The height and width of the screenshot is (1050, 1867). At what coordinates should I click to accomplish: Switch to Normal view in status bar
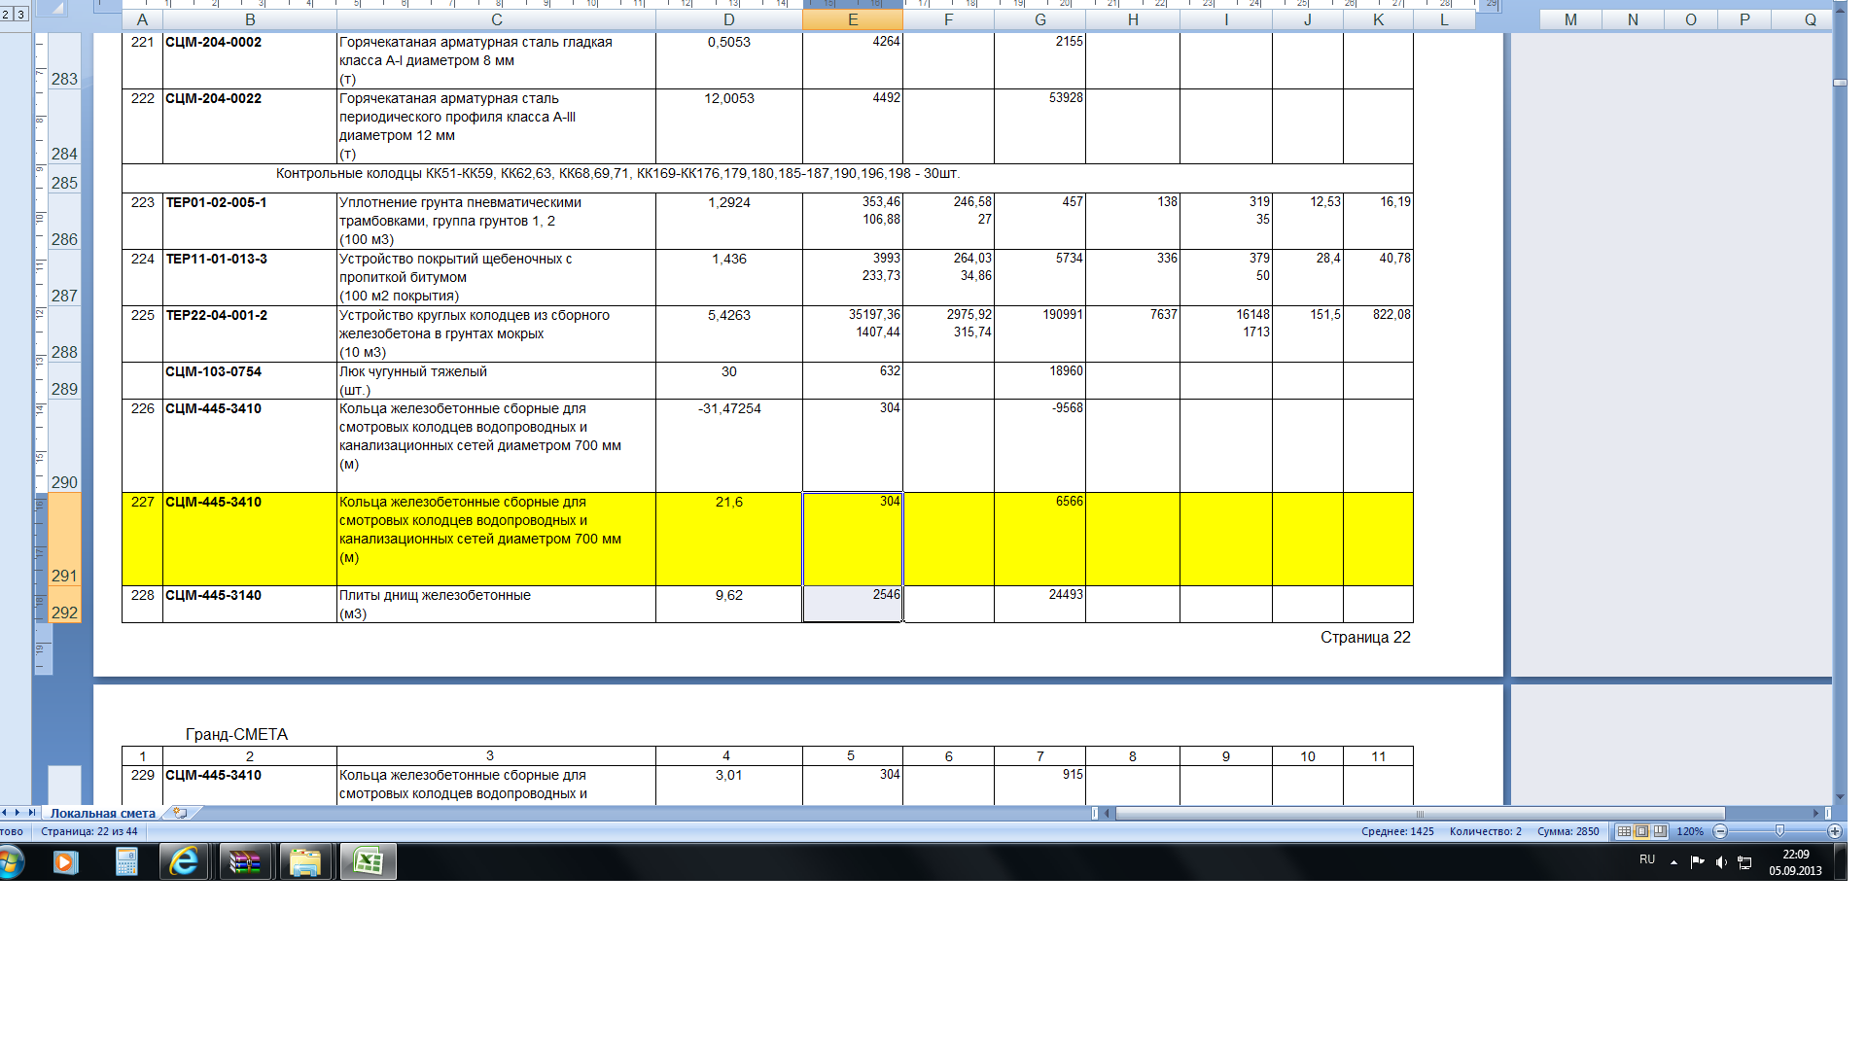coord(1624,831)
